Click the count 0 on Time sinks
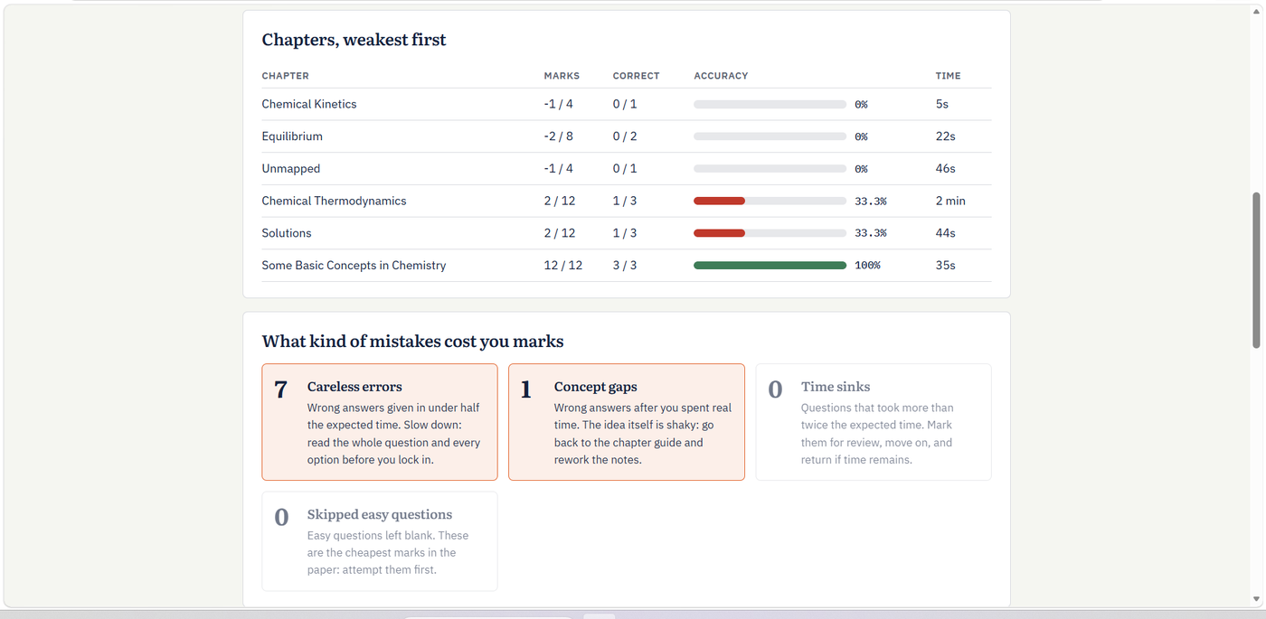This screenshot has height=619, width=1266. pos(775,389)
